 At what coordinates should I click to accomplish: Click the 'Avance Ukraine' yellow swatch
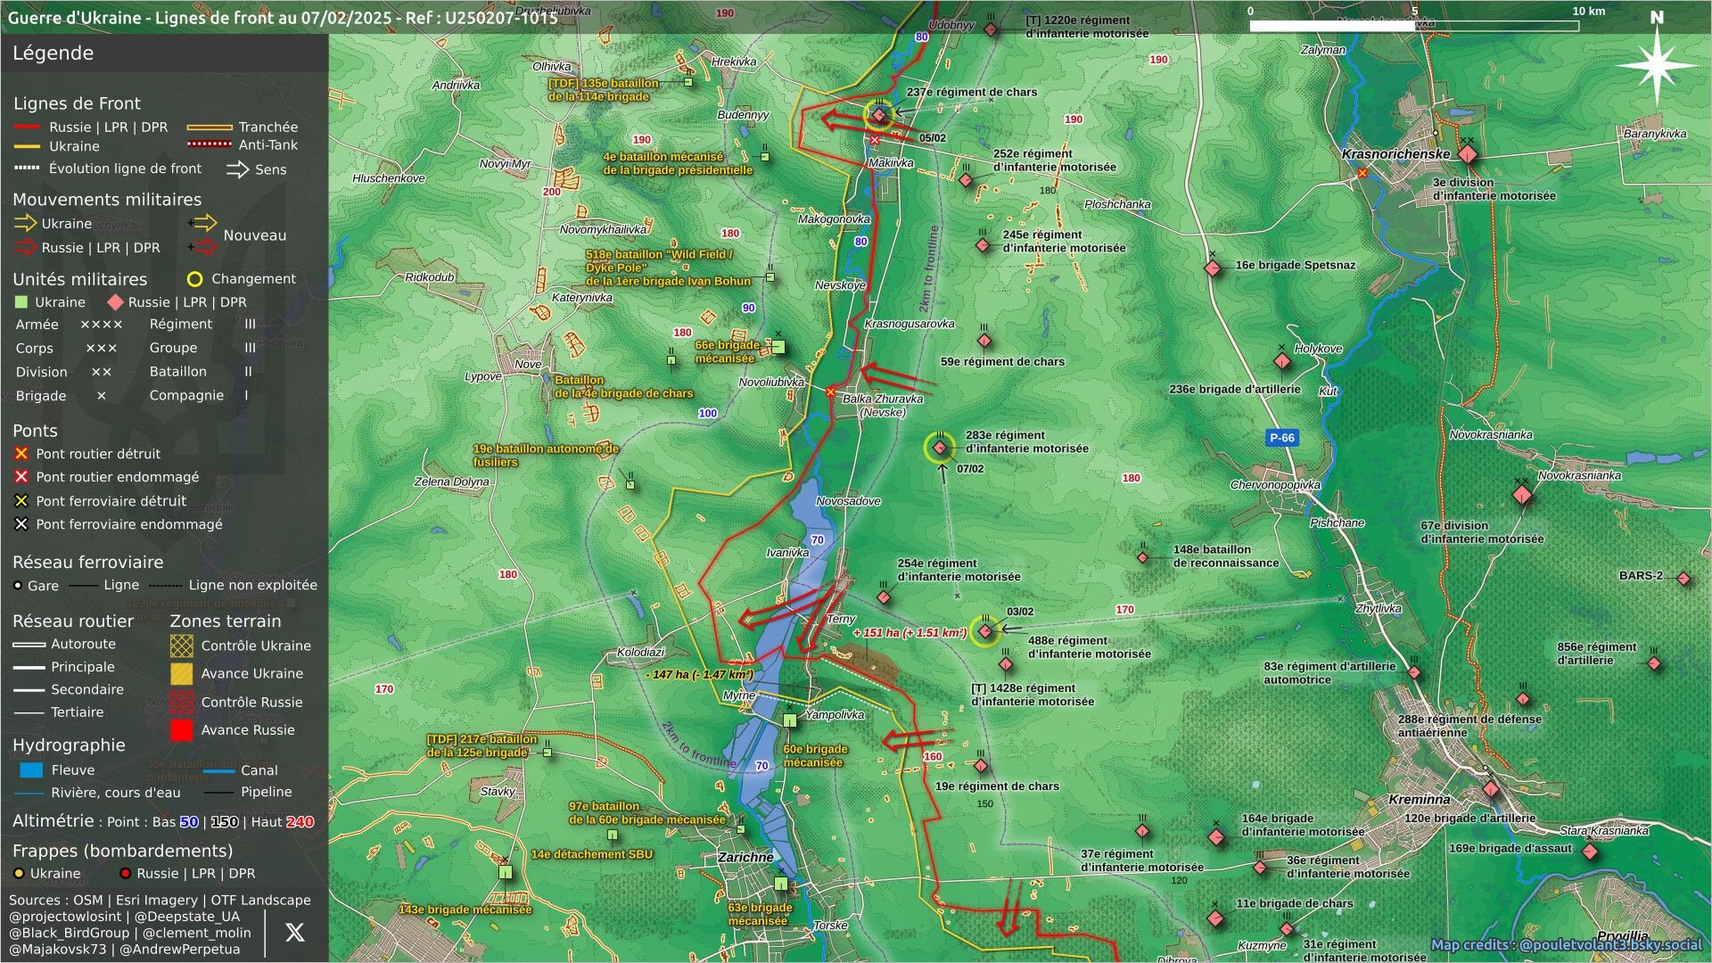pyautogui.click(x=181, y=674)
